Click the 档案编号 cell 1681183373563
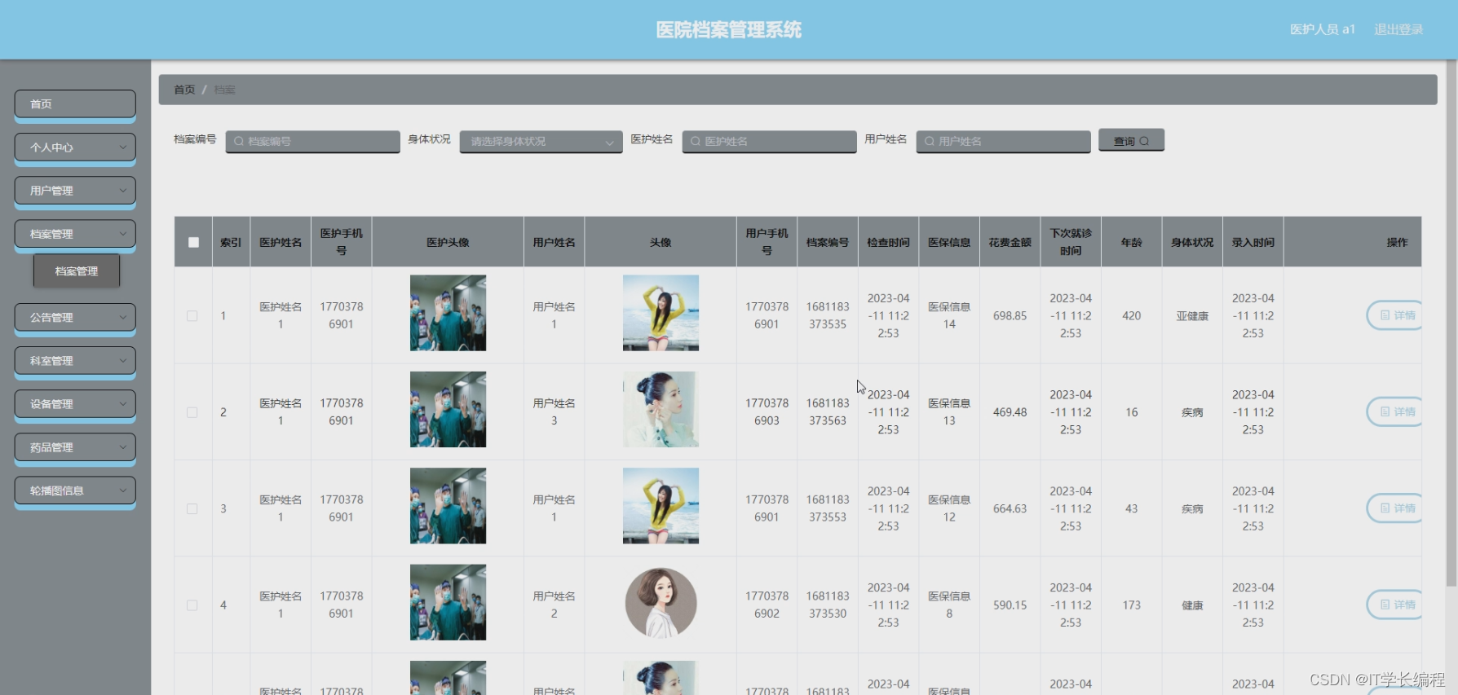This screenshot has height=695, width=1458. [x=828, y=412]
